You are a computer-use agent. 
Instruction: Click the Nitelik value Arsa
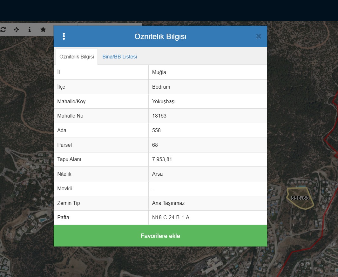157,174
